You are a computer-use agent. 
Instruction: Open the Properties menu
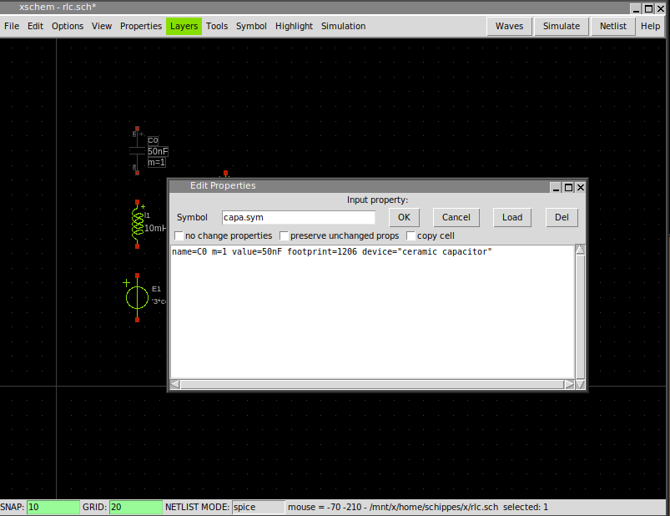click(141, 26)
